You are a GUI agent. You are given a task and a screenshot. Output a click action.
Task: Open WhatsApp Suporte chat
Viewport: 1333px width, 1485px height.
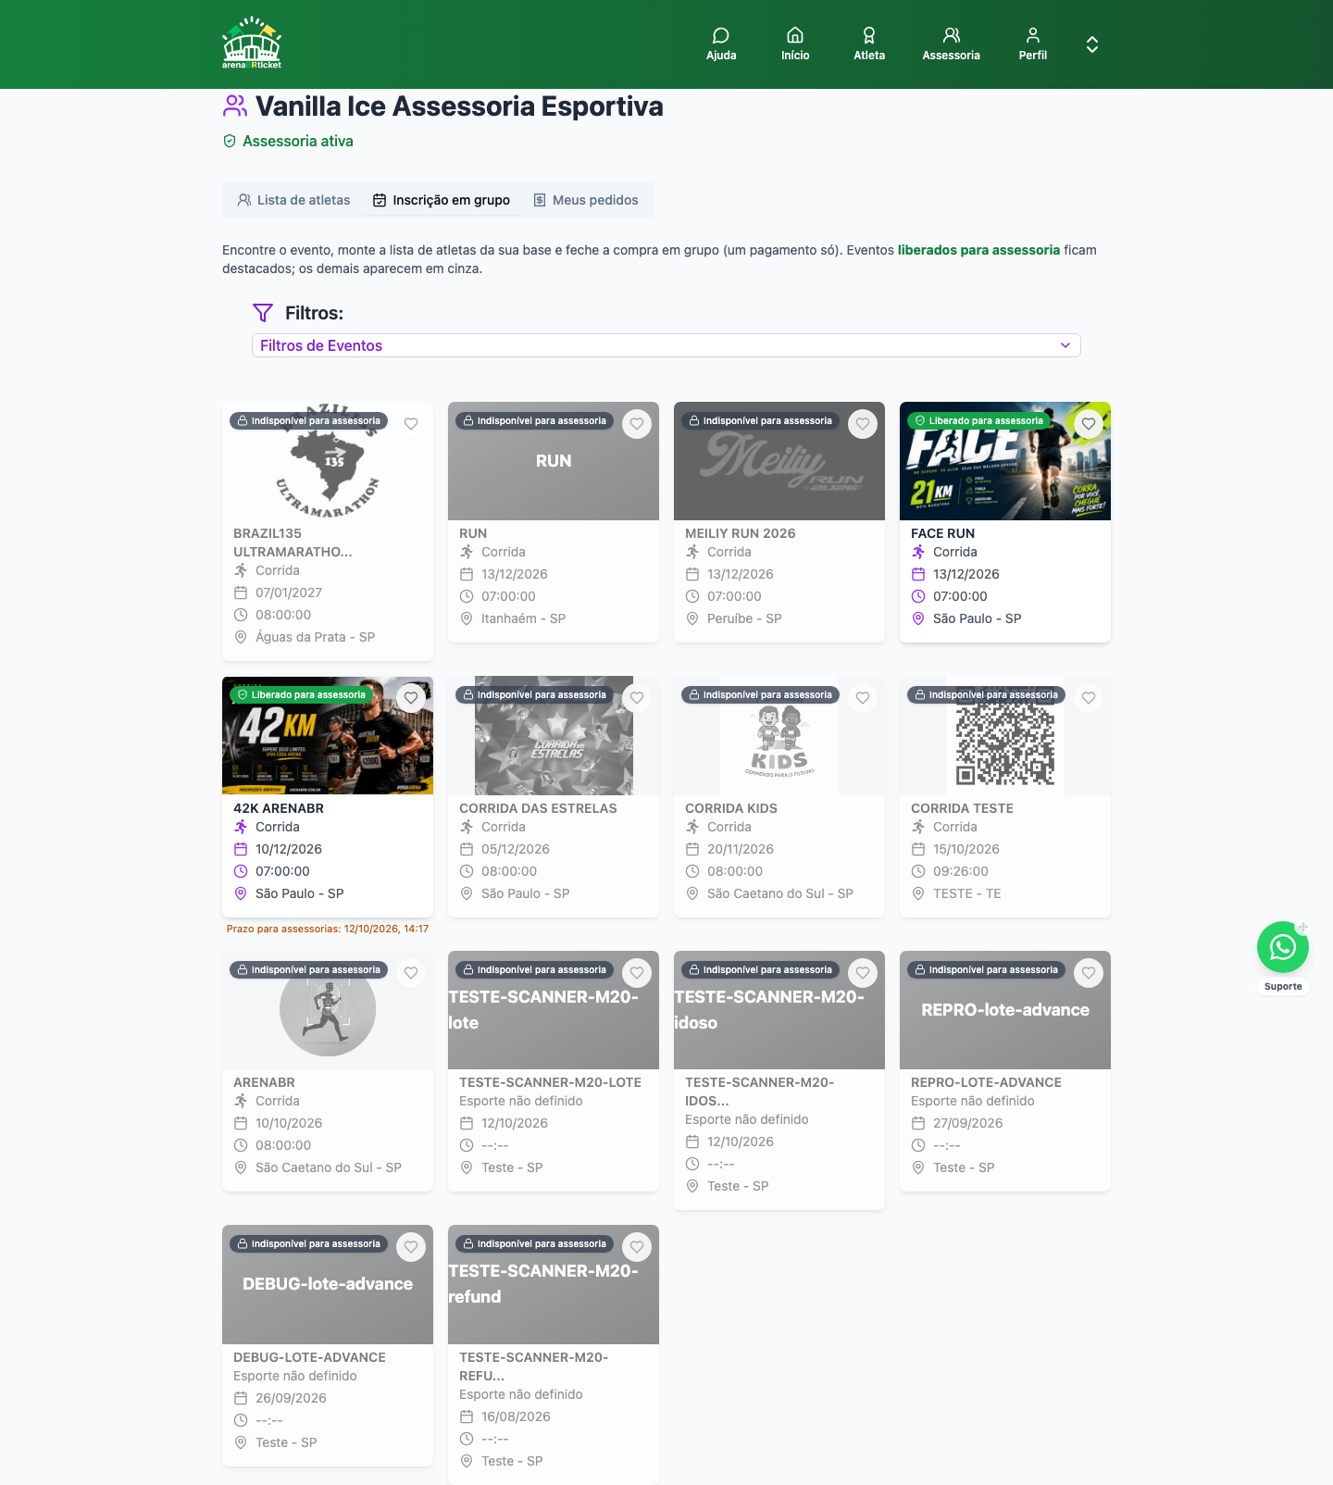point(1283,947)
